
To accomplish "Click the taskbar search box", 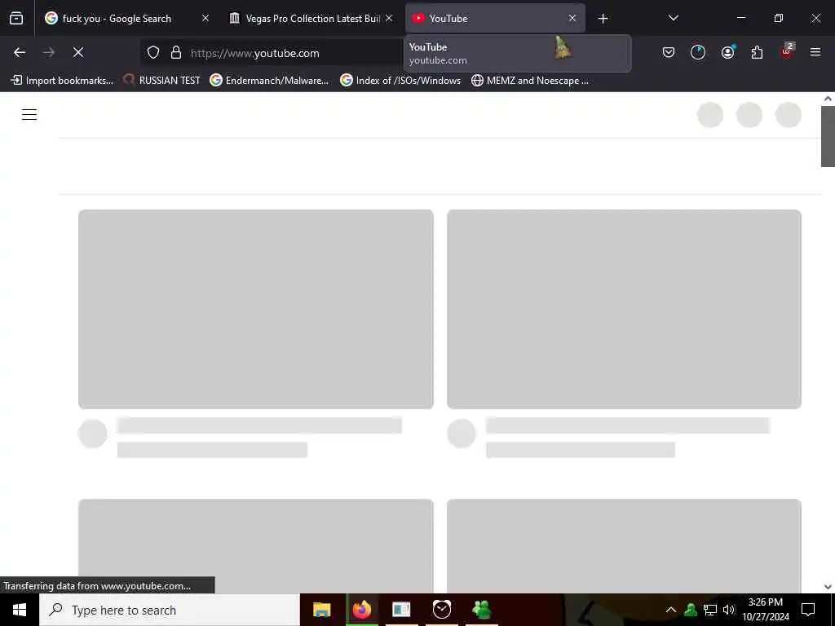I will tap(170, 610).
